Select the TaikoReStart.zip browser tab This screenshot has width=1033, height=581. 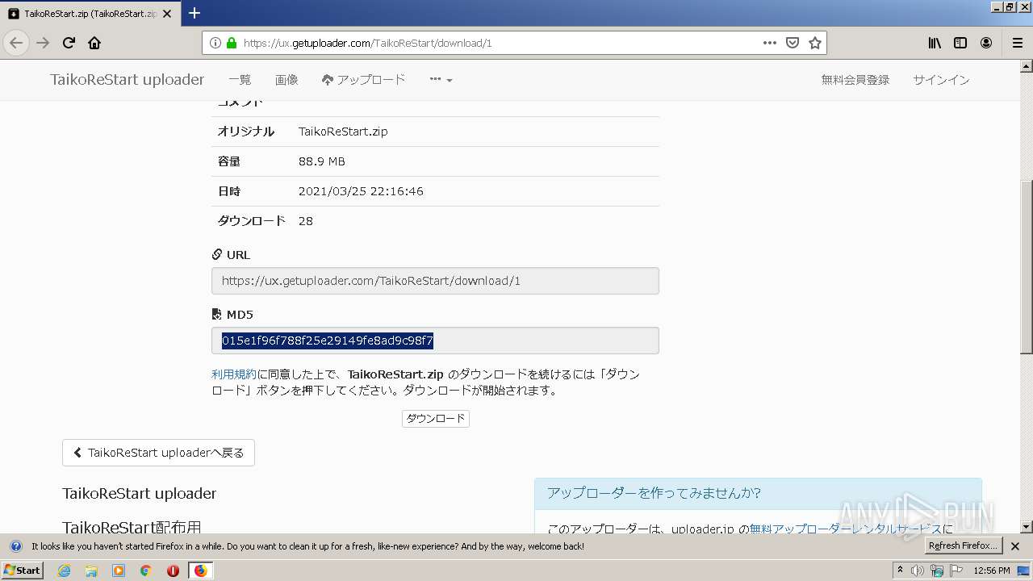[89, 14]
